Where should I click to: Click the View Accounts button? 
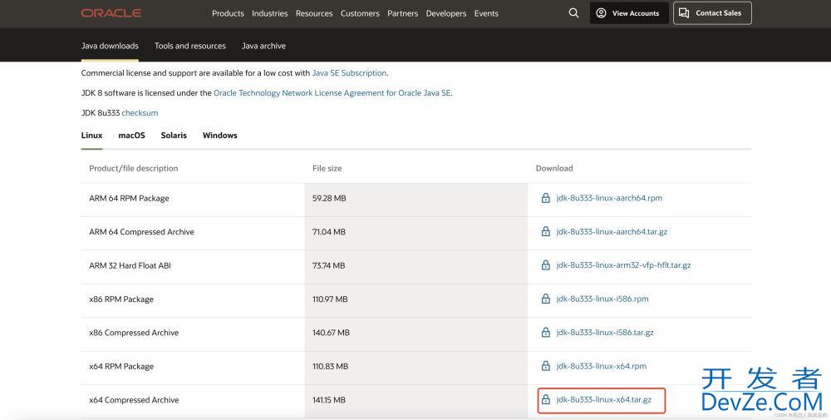(x=629, y=13)
